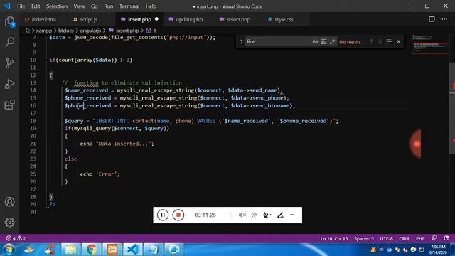Click 'htdocs' in the breadcrumb path

pyautogui.click(x=66, y=31)
